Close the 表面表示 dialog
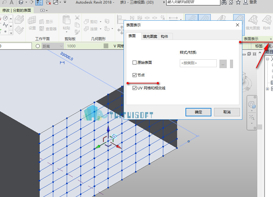This screenshot has height=197, width=273. click(x=238, y=25)
